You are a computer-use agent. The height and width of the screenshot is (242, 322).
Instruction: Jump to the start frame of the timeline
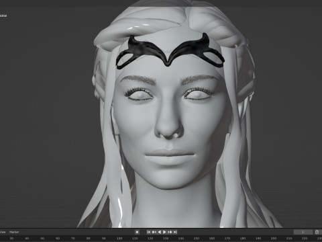[149, 232]
